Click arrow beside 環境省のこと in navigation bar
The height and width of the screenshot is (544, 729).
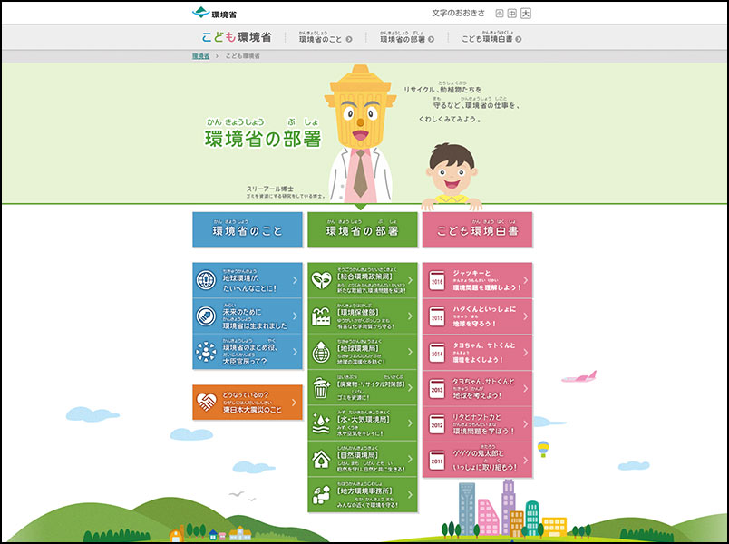coord(348,39)
